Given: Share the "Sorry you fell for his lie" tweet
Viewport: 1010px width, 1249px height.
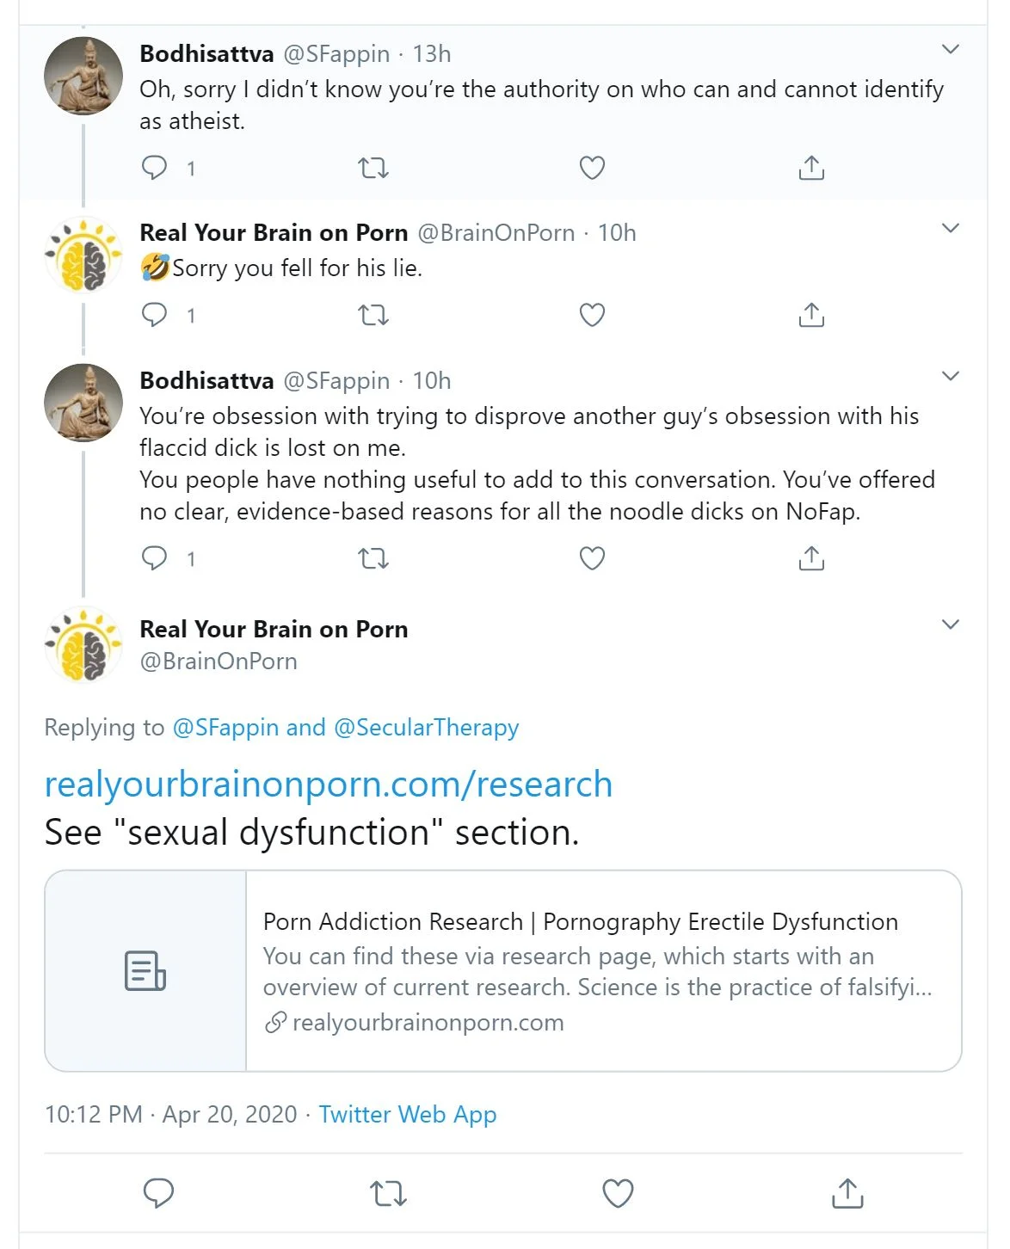Looking at the screenshot, I should (811, 315).
